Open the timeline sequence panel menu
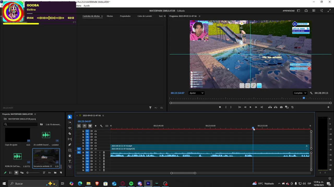Screen dimensions: 334x187 click(x=103, y=116)
